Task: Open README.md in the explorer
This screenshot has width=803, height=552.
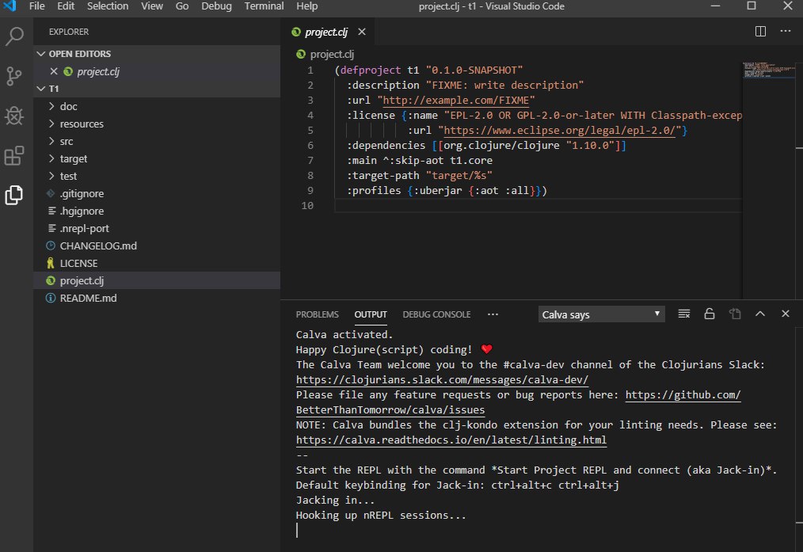Action: (x=88, y=298)
